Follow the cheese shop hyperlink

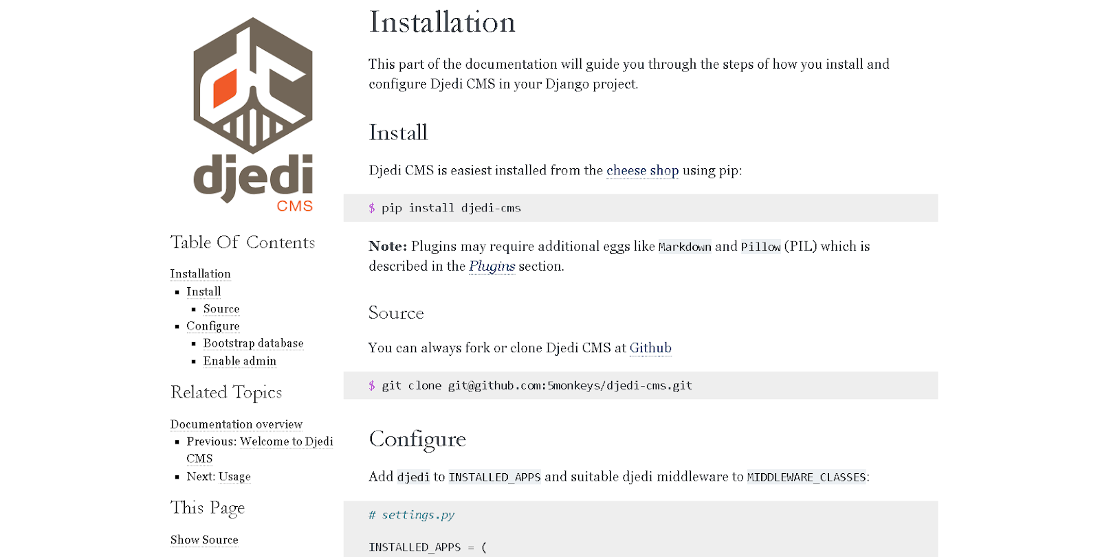pos(642,170)
